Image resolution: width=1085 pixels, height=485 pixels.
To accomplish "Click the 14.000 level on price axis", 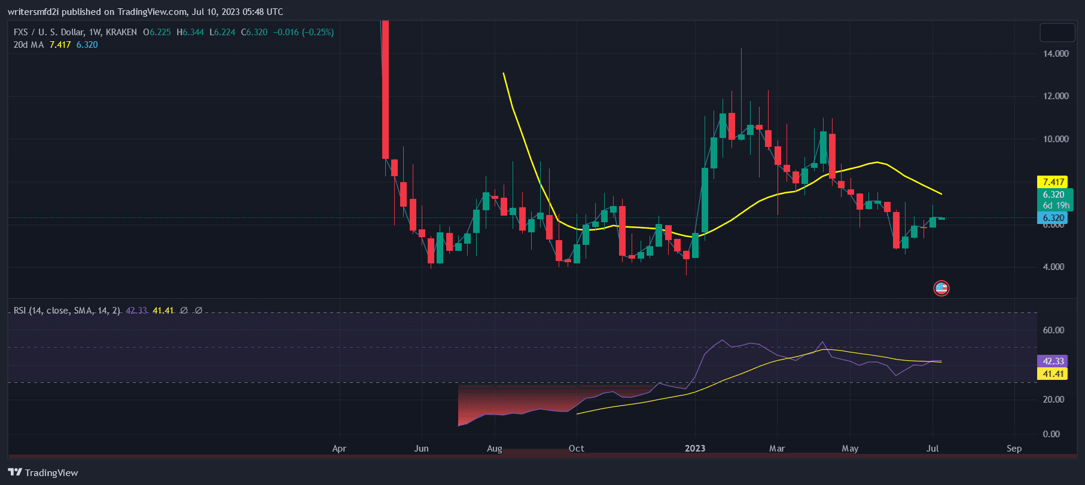I will coord(1056,54).
